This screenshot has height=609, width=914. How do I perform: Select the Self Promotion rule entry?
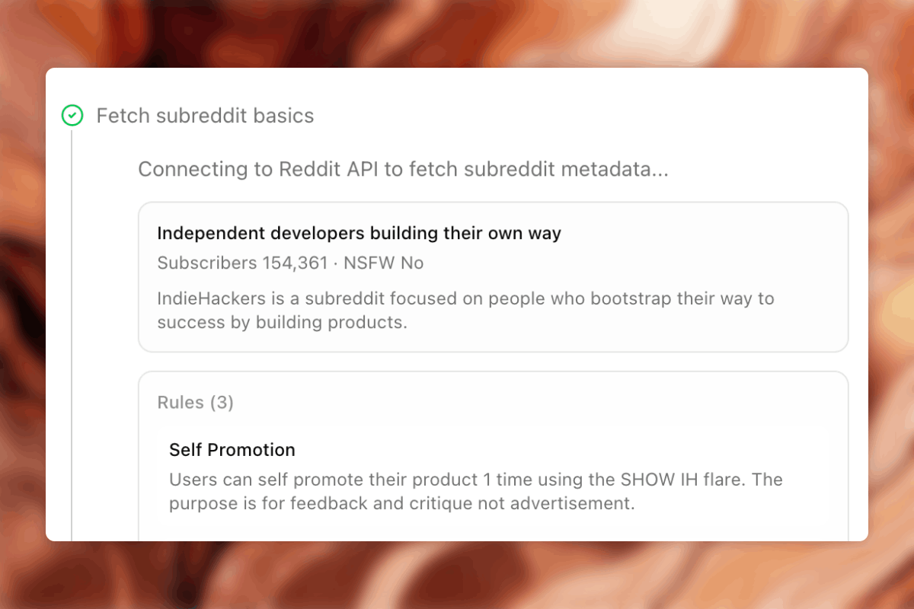click(x=232, y=450)
